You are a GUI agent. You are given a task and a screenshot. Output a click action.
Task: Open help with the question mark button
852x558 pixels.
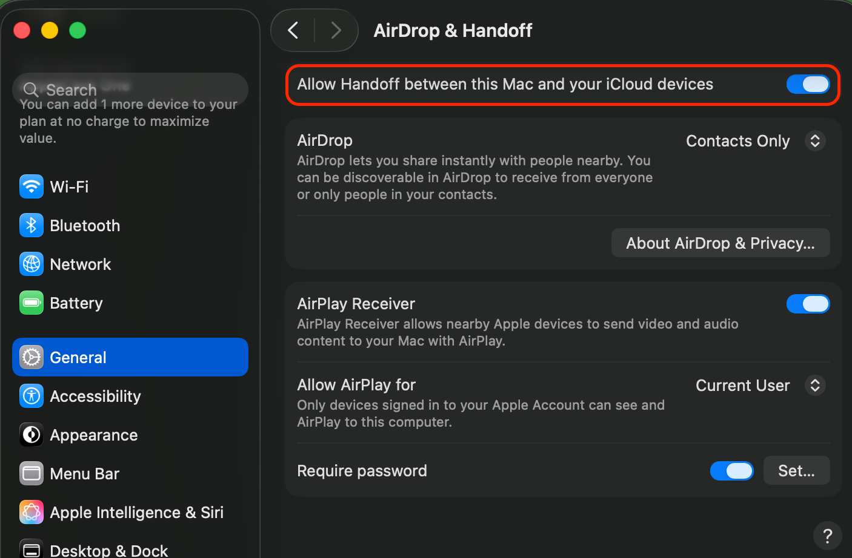(828, 536)
